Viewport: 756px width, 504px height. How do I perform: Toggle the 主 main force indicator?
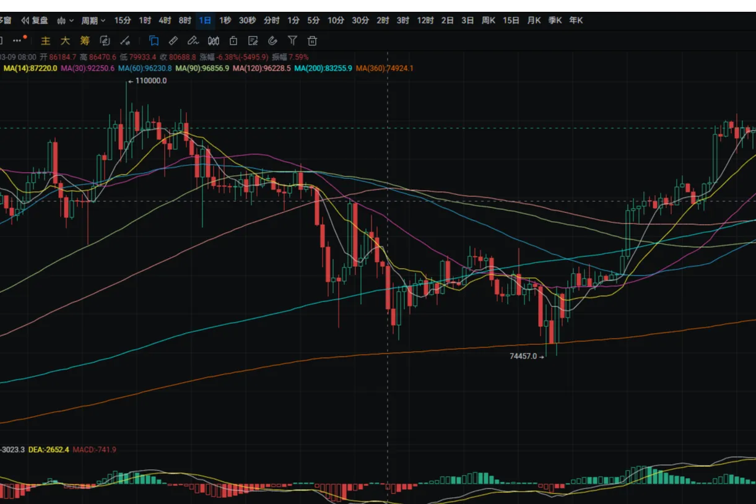click(x=45, y=41)
